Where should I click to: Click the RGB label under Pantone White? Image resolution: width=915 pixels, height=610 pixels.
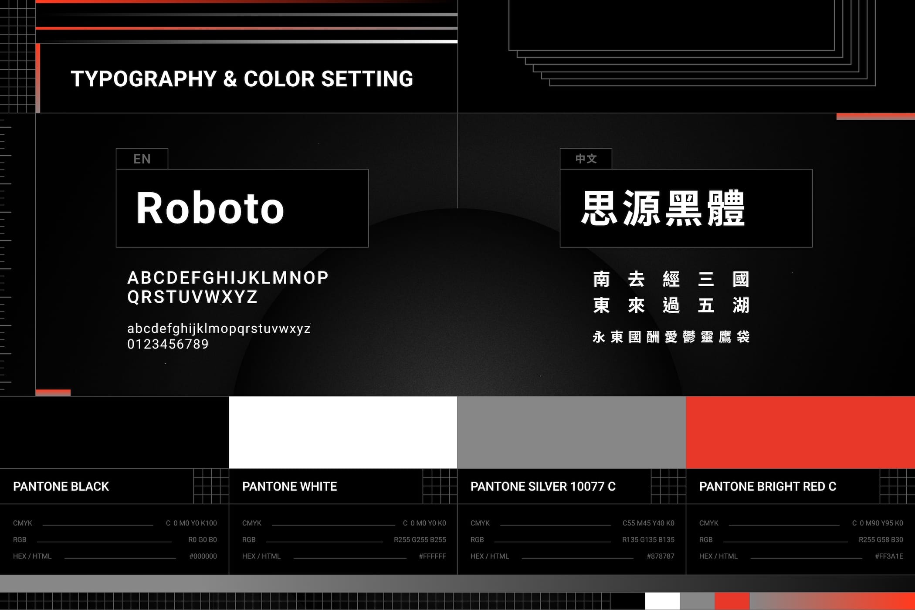pos(249,539)
